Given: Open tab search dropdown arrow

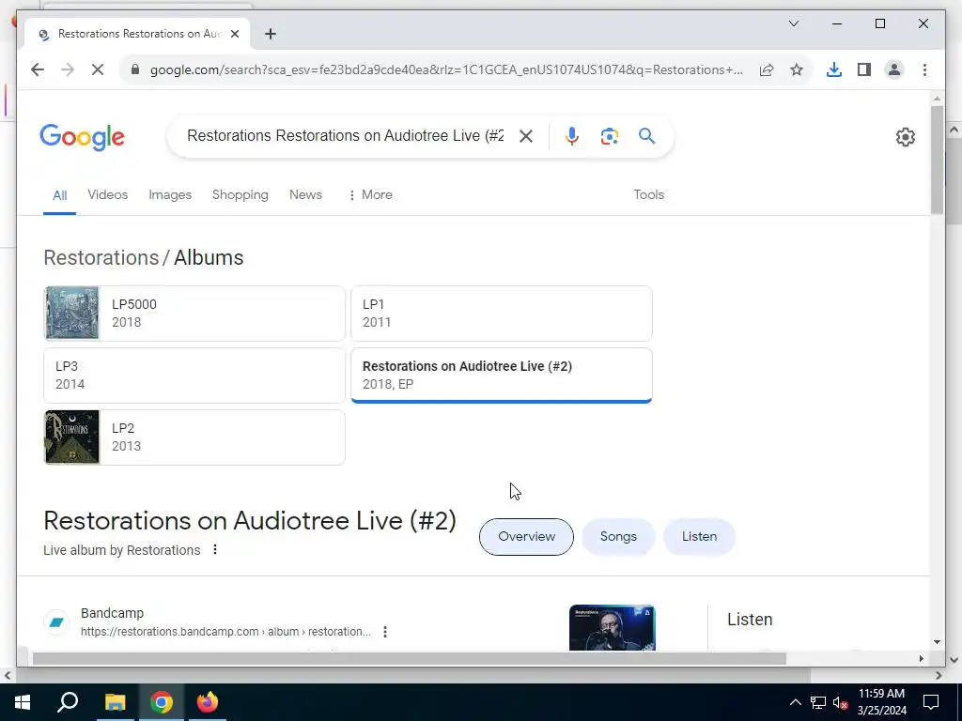Looking at the screenshot, I should [x=793, y=23].
